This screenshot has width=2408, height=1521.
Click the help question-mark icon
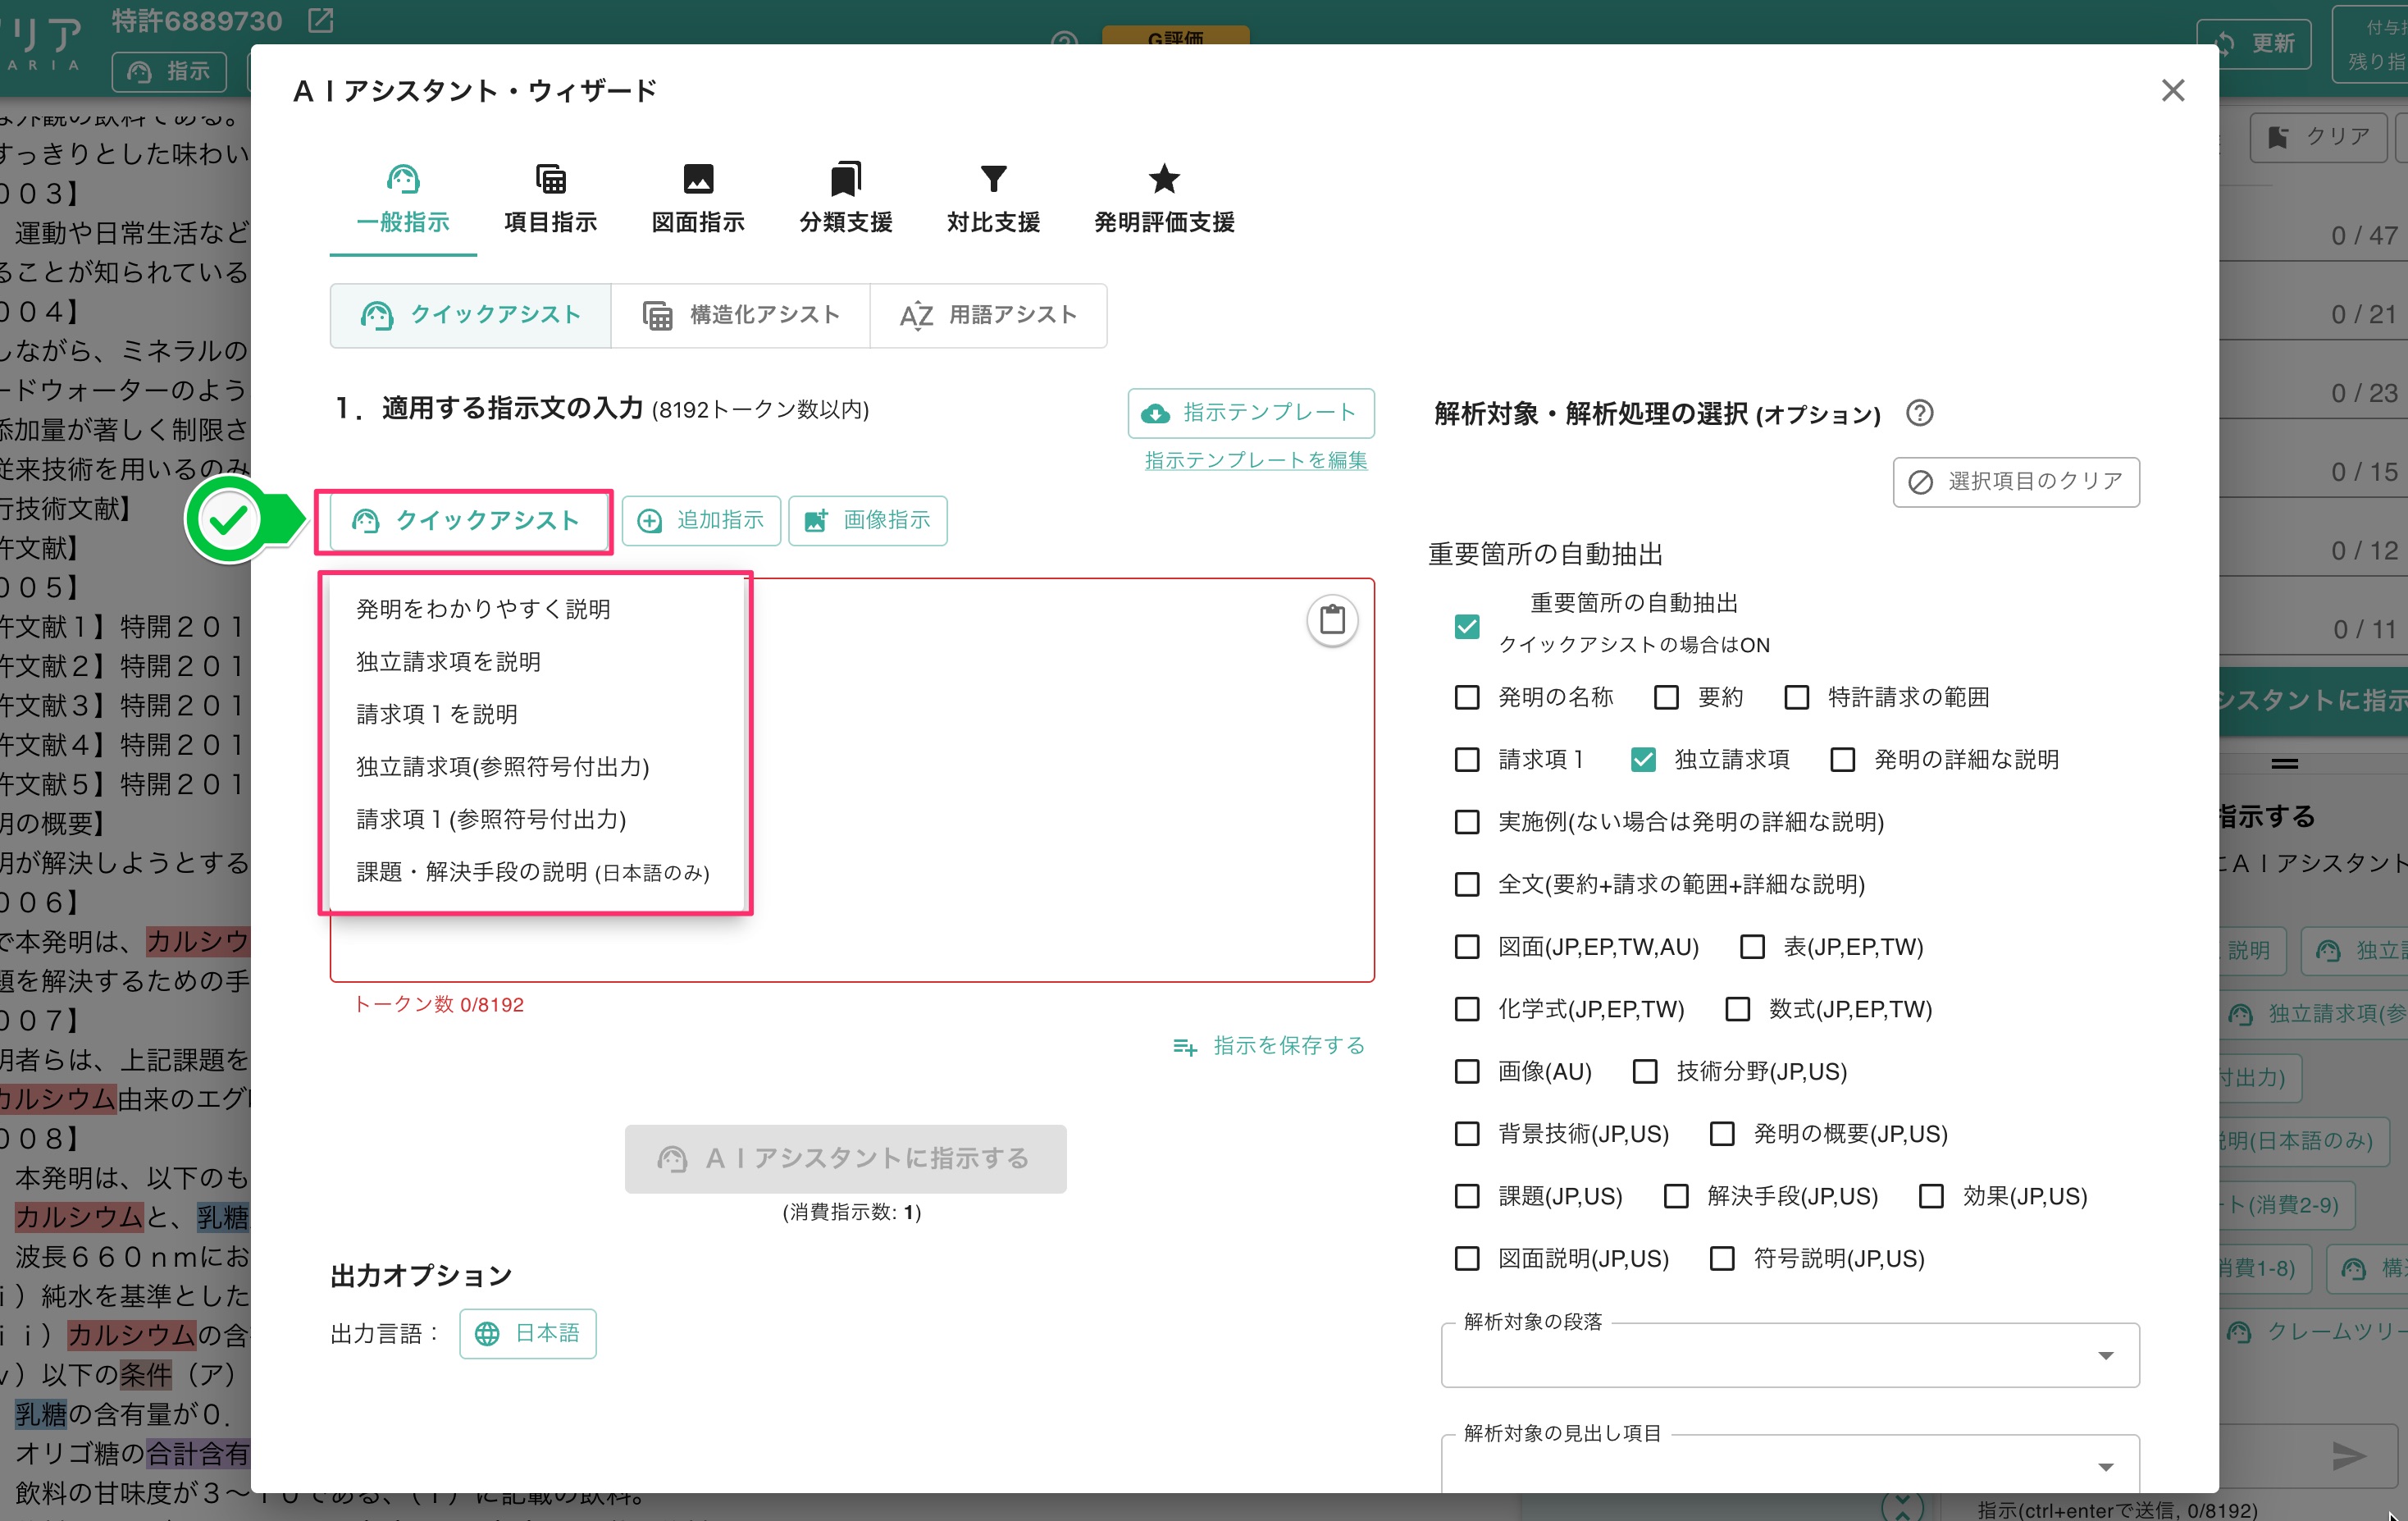[1919, 413]
